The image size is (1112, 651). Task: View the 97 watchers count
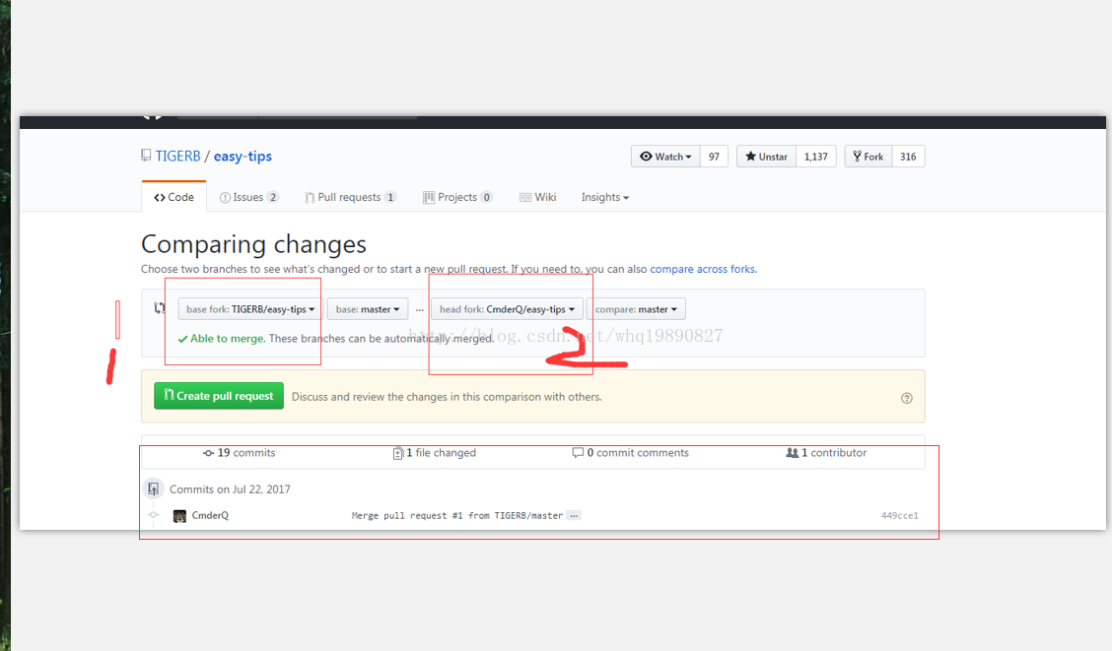coord(714,157)
